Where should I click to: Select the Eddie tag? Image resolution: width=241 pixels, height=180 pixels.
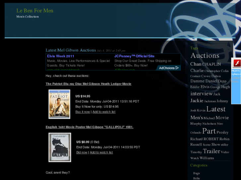[x=195, y=87]
